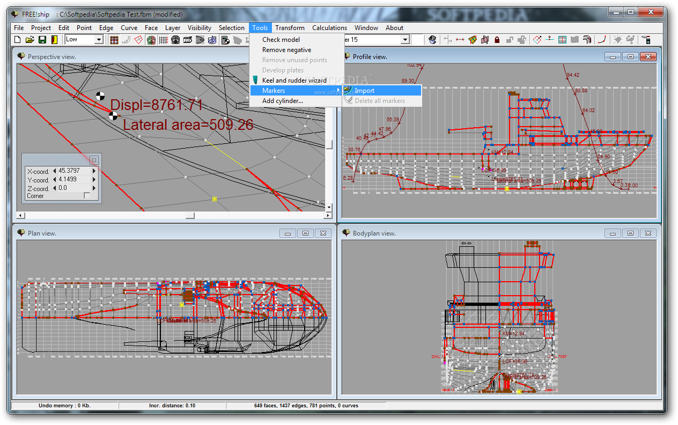Click the striped red-grey curved arch icon
This screenshot has width=678, height=425.
coord(587,40)
